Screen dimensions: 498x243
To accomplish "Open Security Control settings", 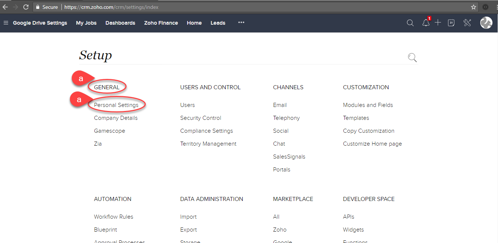I will [201, 118].
